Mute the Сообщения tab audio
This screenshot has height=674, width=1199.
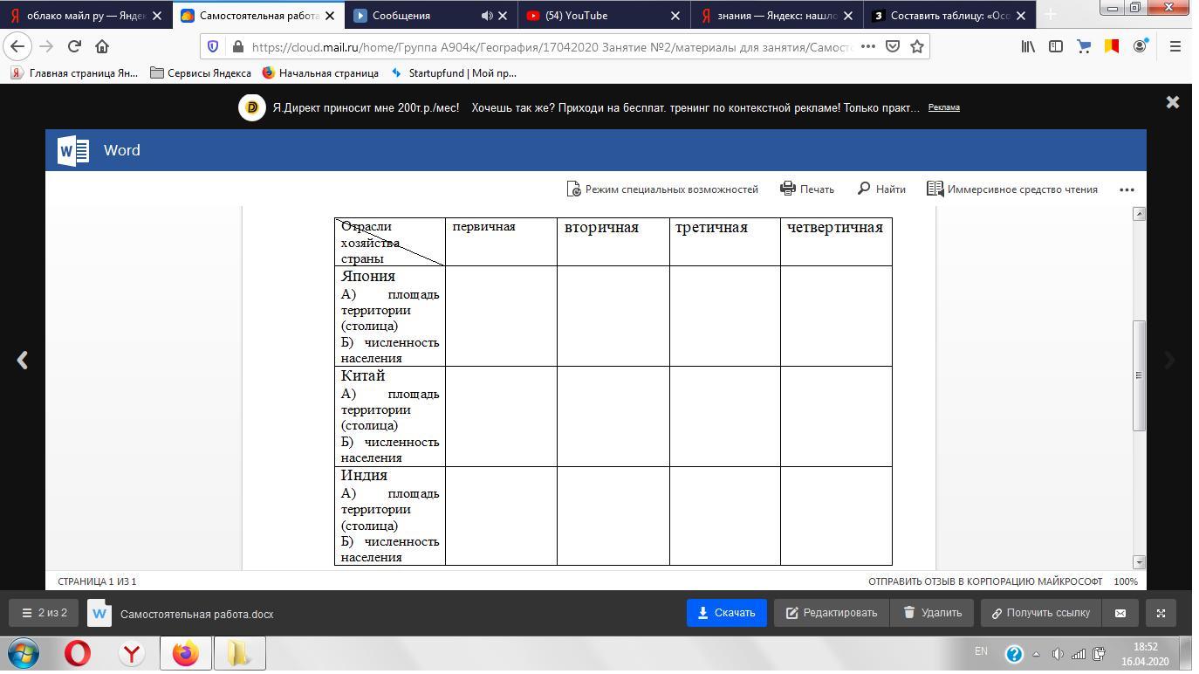(x=487, y=16)
